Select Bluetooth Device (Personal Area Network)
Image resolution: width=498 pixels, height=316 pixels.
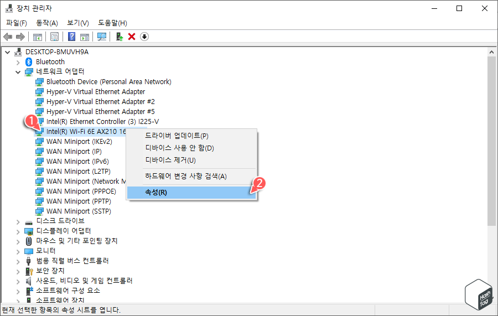108,82
